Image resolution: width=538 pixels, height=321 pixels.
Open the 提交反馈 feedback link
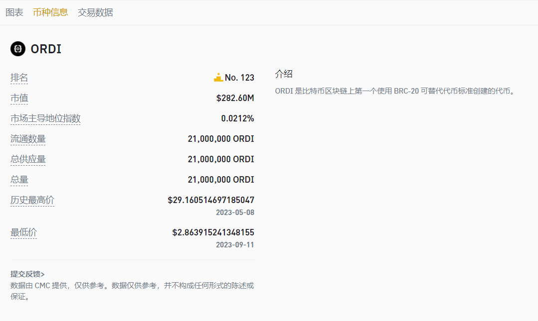click(x=27, y=274)
